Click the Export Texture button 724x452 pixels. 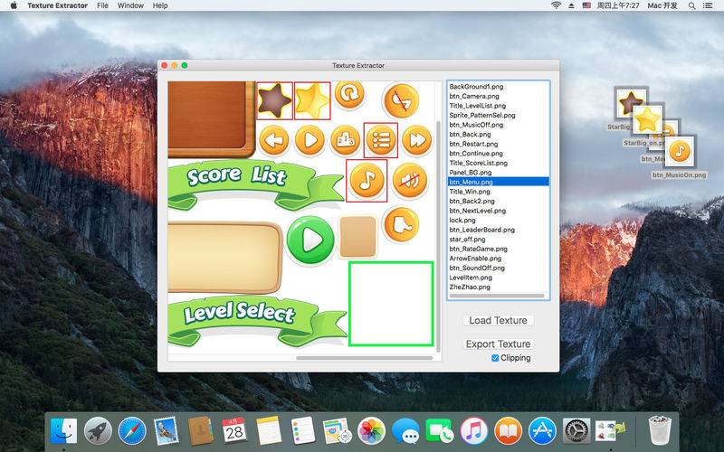(x=498, y=344)
